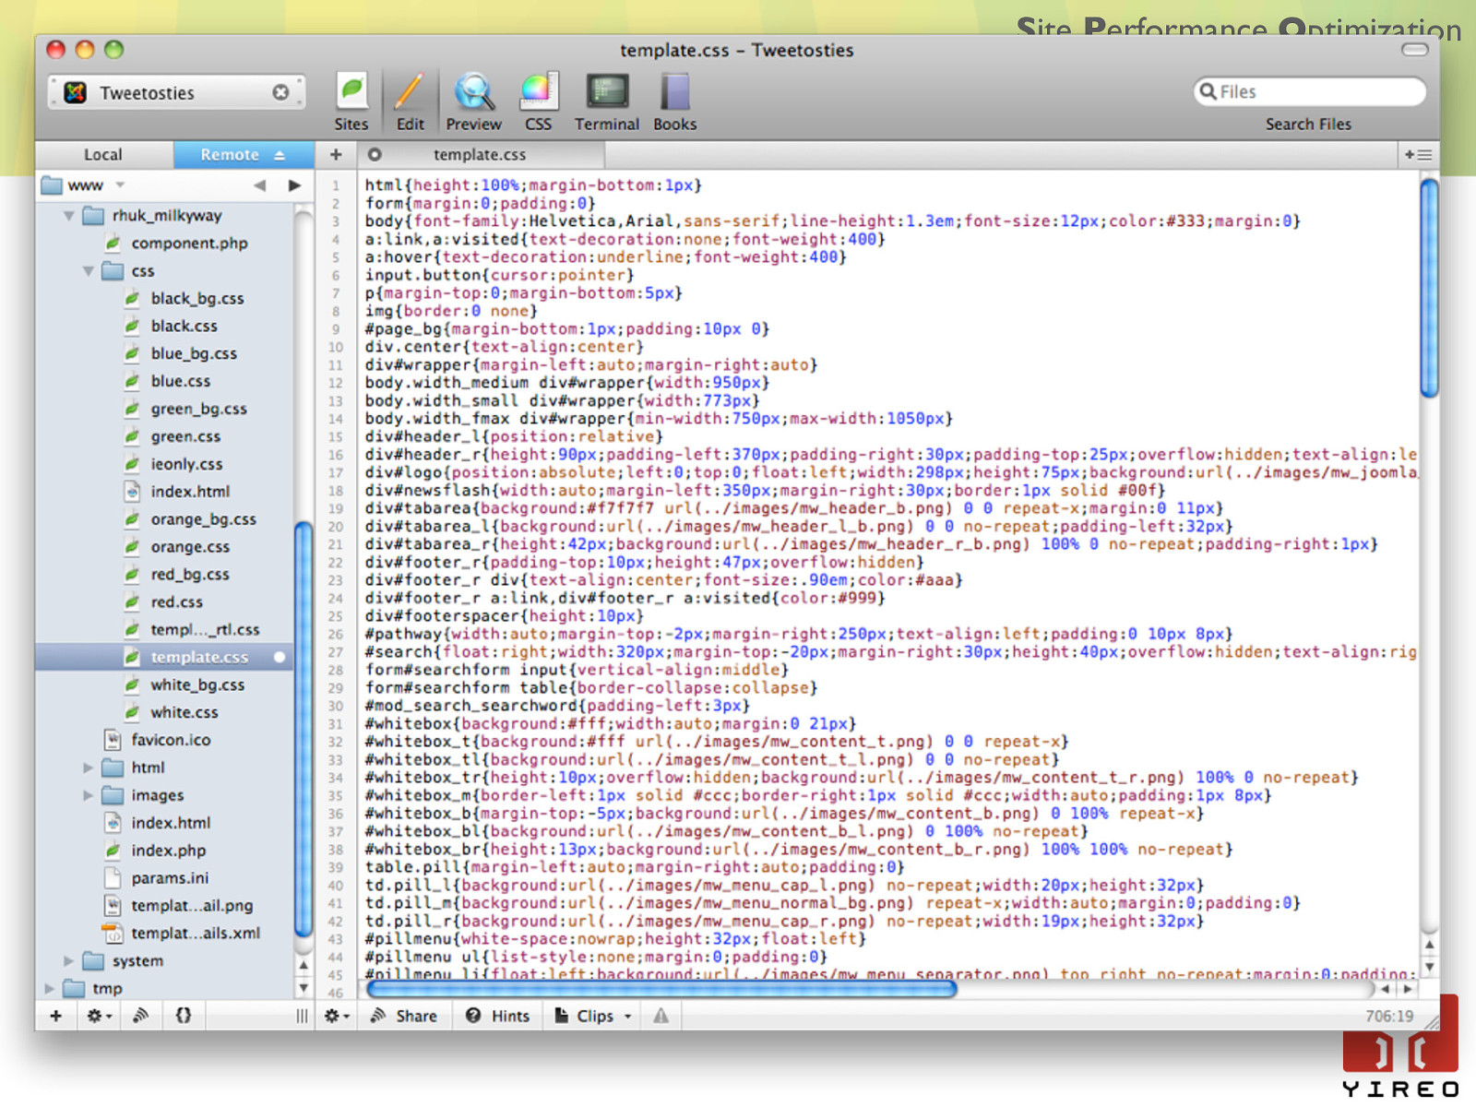Select the template.css document tab

(480, 155)
